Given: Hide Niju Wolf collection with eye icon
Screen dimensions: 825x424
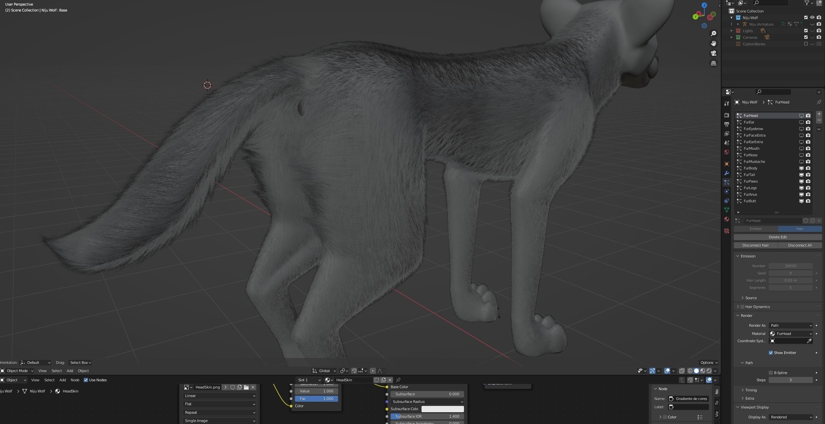Looking at the screenshot, I should click(812, 18).
